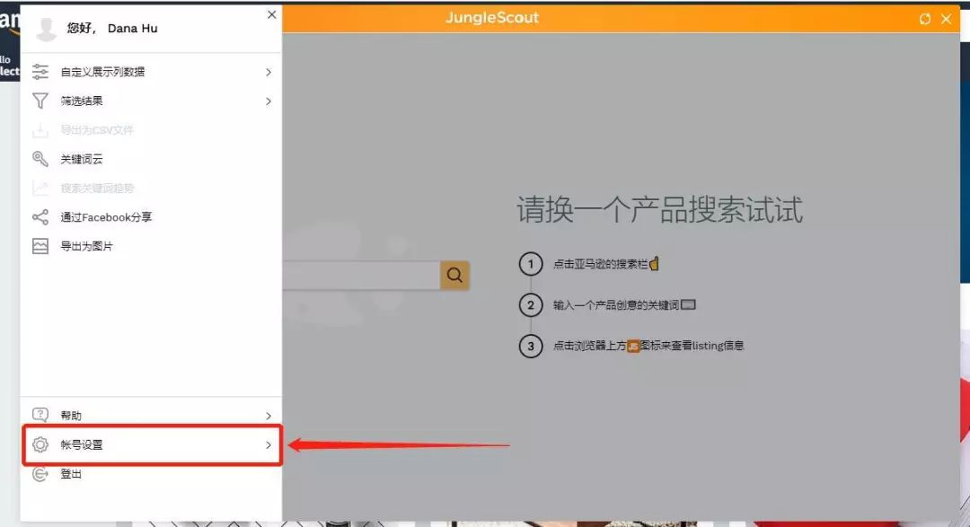Screen dimensions: 970x527
Task: Select 搜索关键词趋势 menu entry
Action: tap(151, 188)
